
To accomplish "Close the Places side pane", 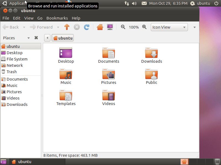I will 36,38.
